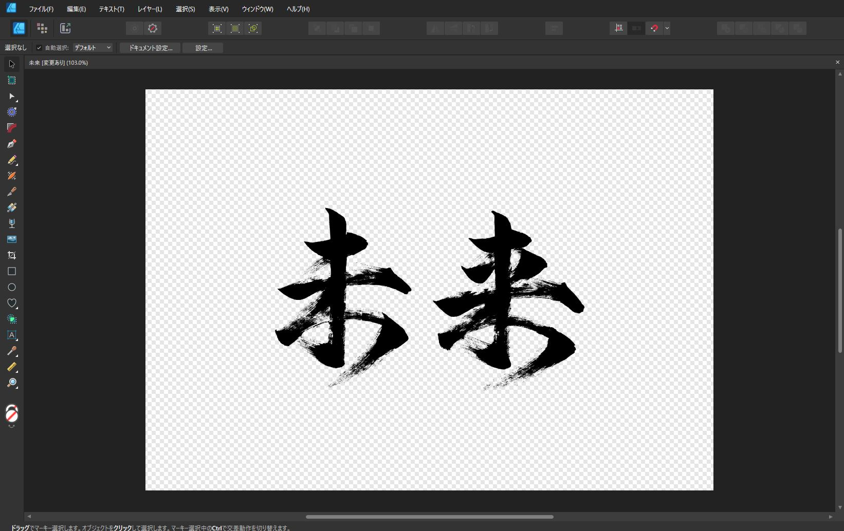Select the Ellipse tool
The width and height of the screenshot is (844, 531).
coord(12,287)
